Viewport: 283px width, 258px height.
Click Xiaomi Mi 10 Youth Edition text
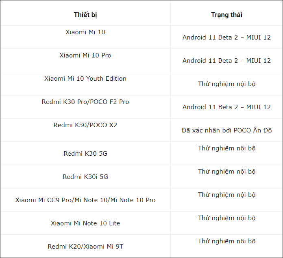point(85,78)
